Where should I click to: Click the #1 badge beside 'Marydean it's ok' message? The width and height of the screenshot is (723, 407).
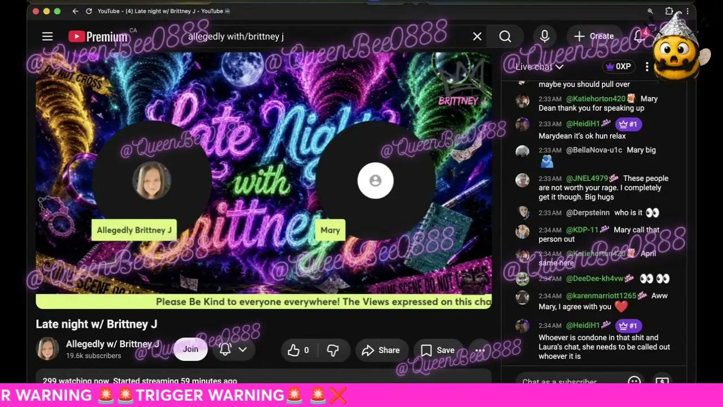(x=629, y=124)
